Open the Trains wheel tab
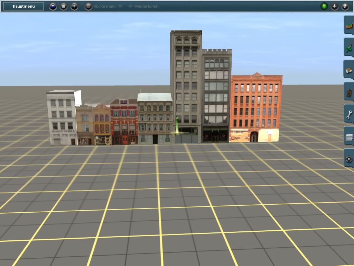This screenshot has width=354, height=266. click(349, 158)
